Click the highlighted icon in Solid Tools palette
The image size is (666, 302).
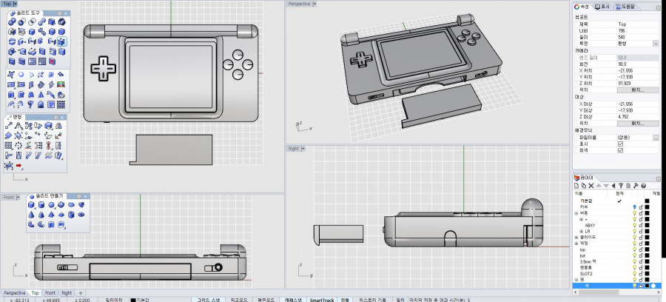pos(62,41)
